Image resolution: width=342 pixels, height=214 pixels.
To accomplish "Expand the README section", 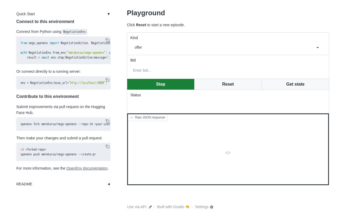I will pyautogui.click(x=63, y=184).
